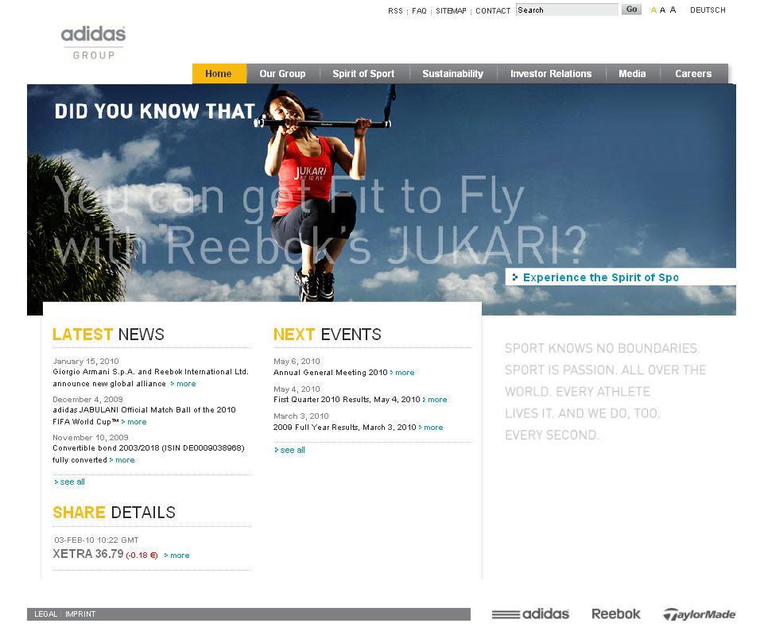
Task: Go to the Sitemap
Action: (451, 10)
